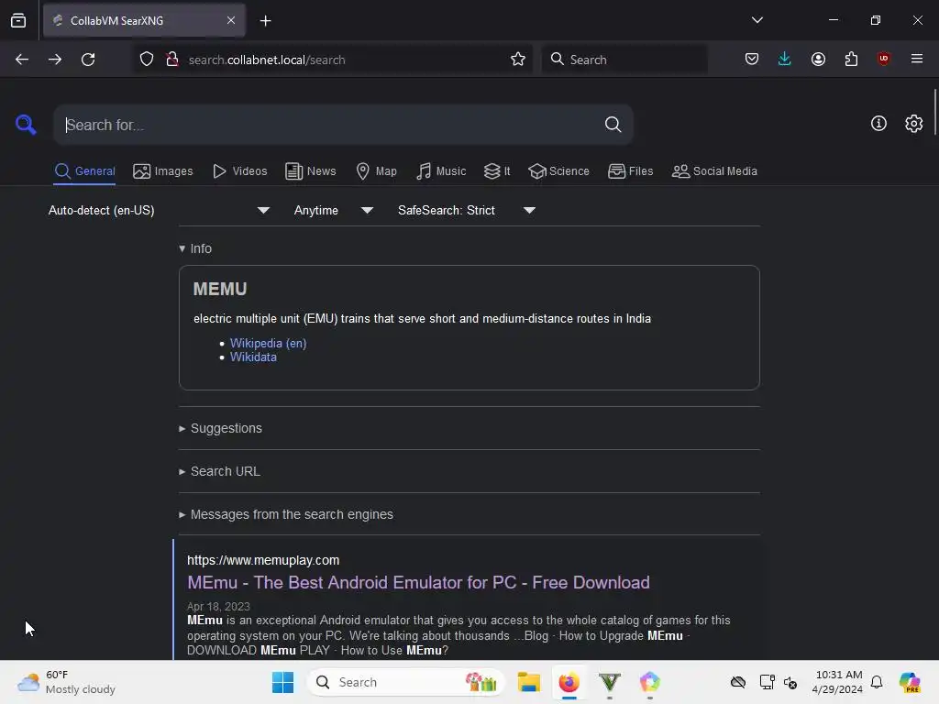Open Firefox downloads panel
This screenshot has width=939, height=704.
click(x=785, y=59)
